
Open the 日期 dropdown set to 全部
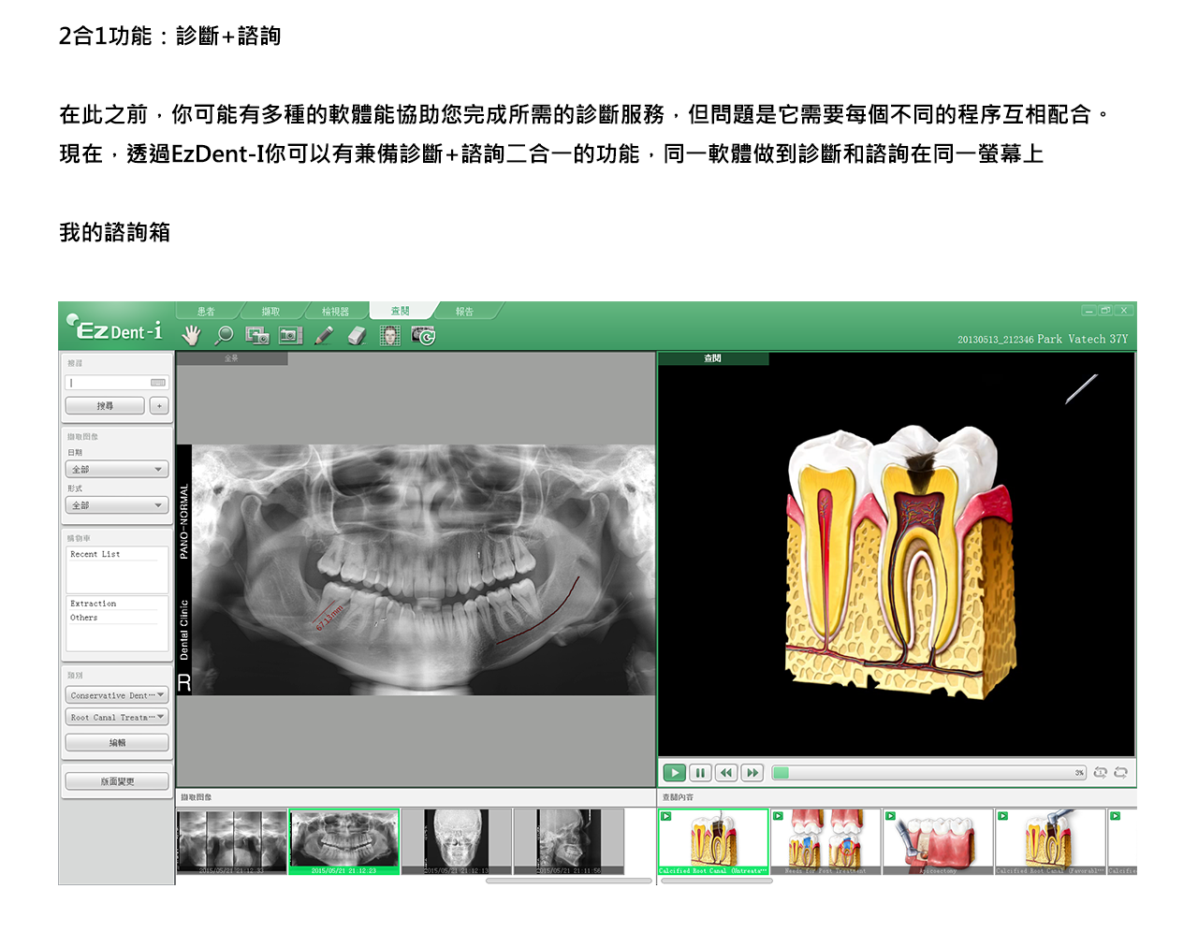117,469
